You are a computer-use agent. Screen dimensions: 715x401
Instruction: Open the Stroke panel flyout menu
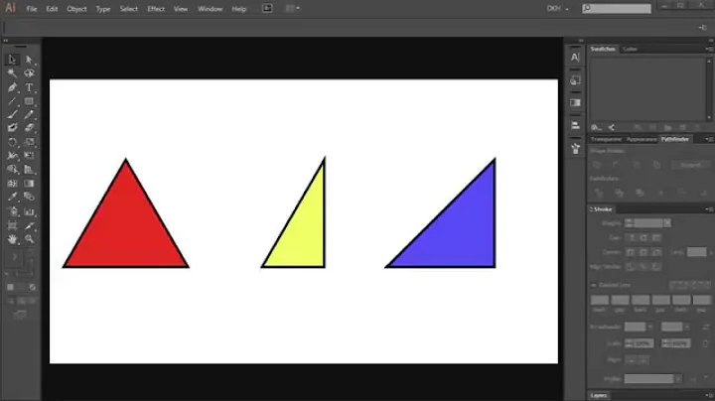tap(709, 209)
